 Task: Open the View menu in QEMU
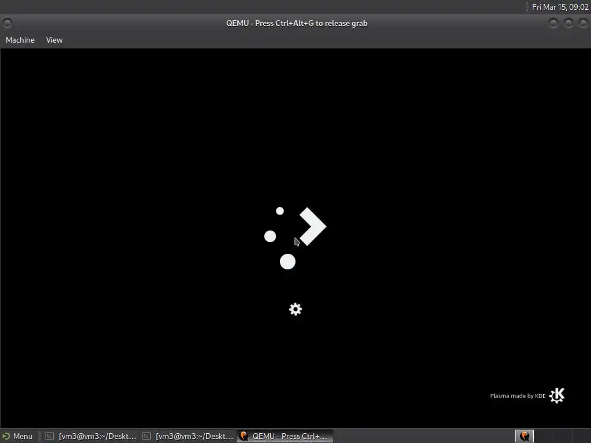pos(54,40)
